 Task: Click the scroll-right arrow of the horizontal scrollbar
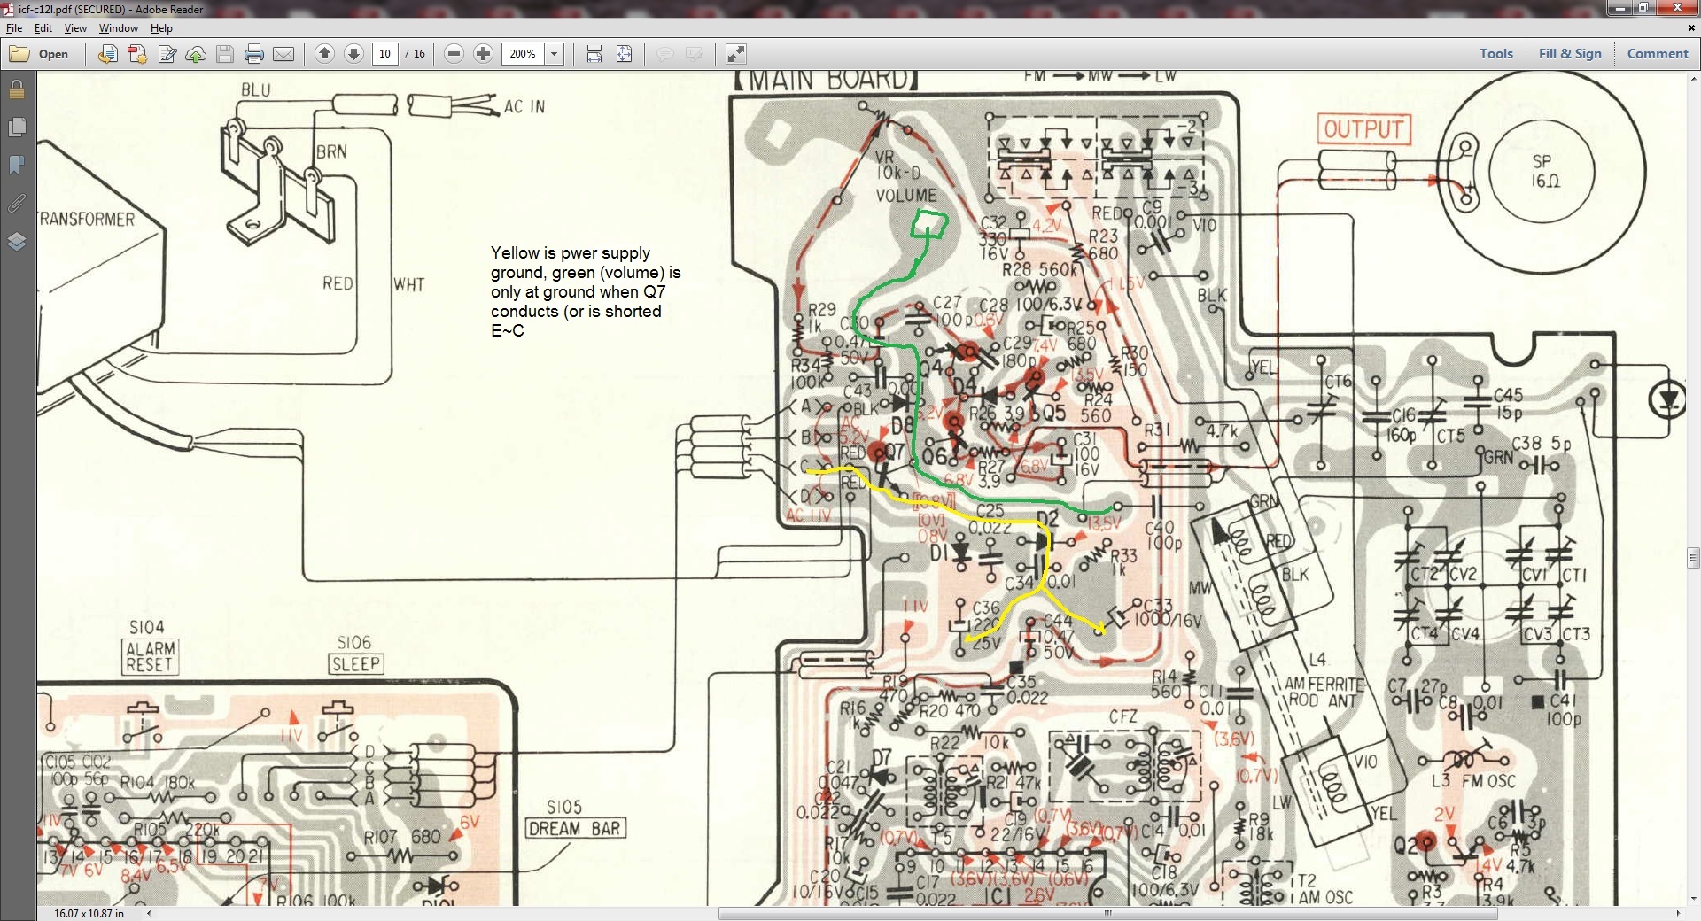coord(1678,913)
